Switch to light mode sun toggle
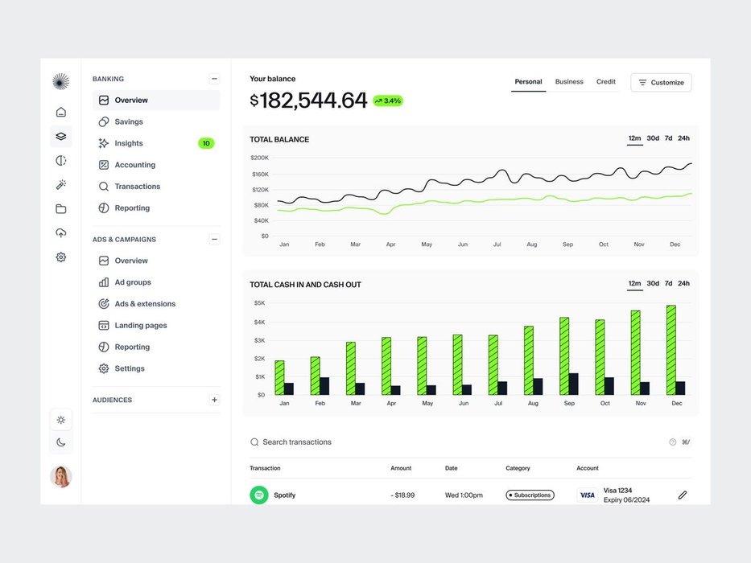Screen dimensions: 751x563 coord(61,420)
